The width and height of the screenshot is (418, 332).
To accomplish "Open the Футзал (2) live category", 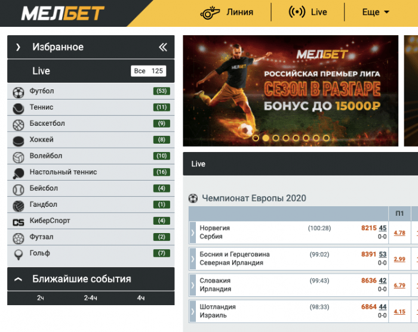I will coord(91,237).
